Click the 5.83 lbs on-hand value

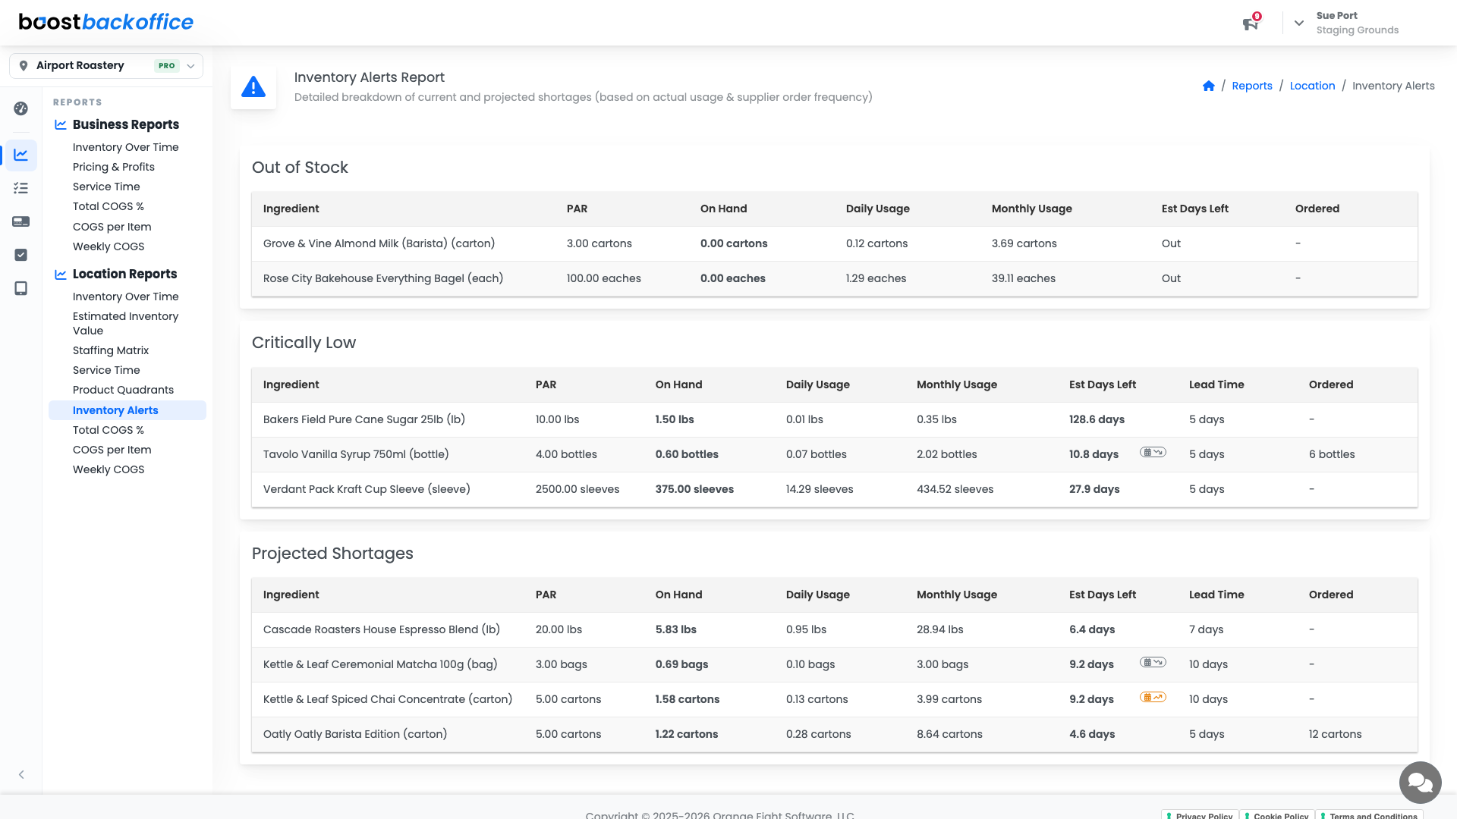tap(675, 629)
